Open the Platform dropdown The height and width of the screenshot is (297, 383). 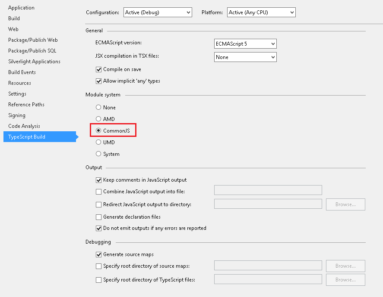[x=261, y=12]
